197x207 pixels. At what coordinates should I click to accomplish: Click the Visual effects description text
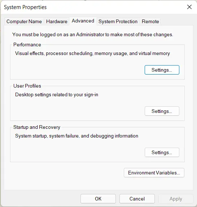pyautogui.click(x=92, y=54)
